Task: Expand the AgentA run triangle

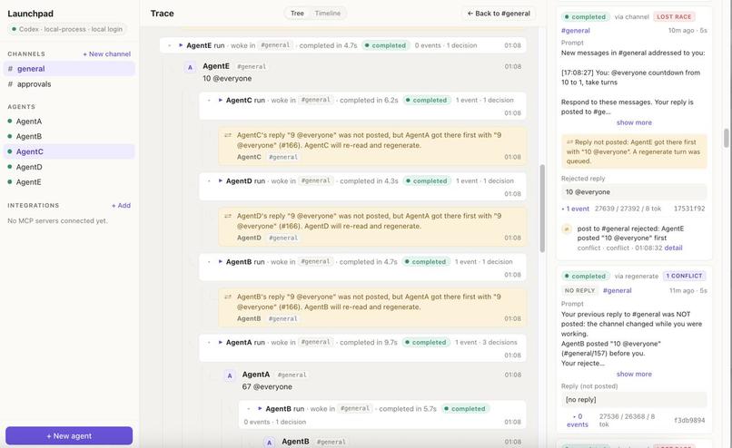Action: pyautogui.click(x=221, y=342)
